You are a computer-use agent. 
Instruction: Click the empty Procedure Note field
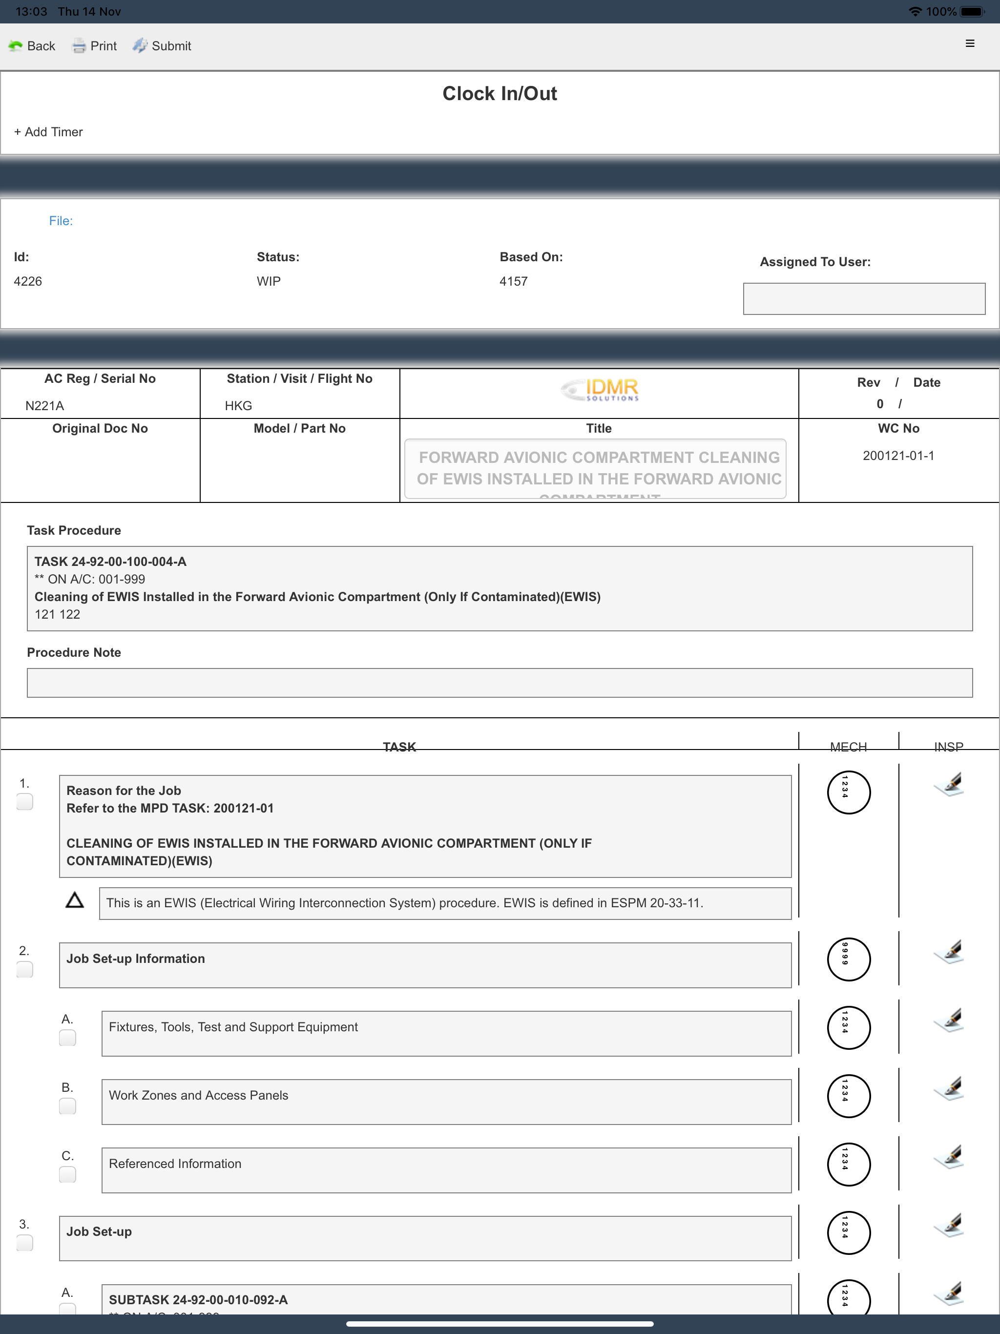coord(500,682)
